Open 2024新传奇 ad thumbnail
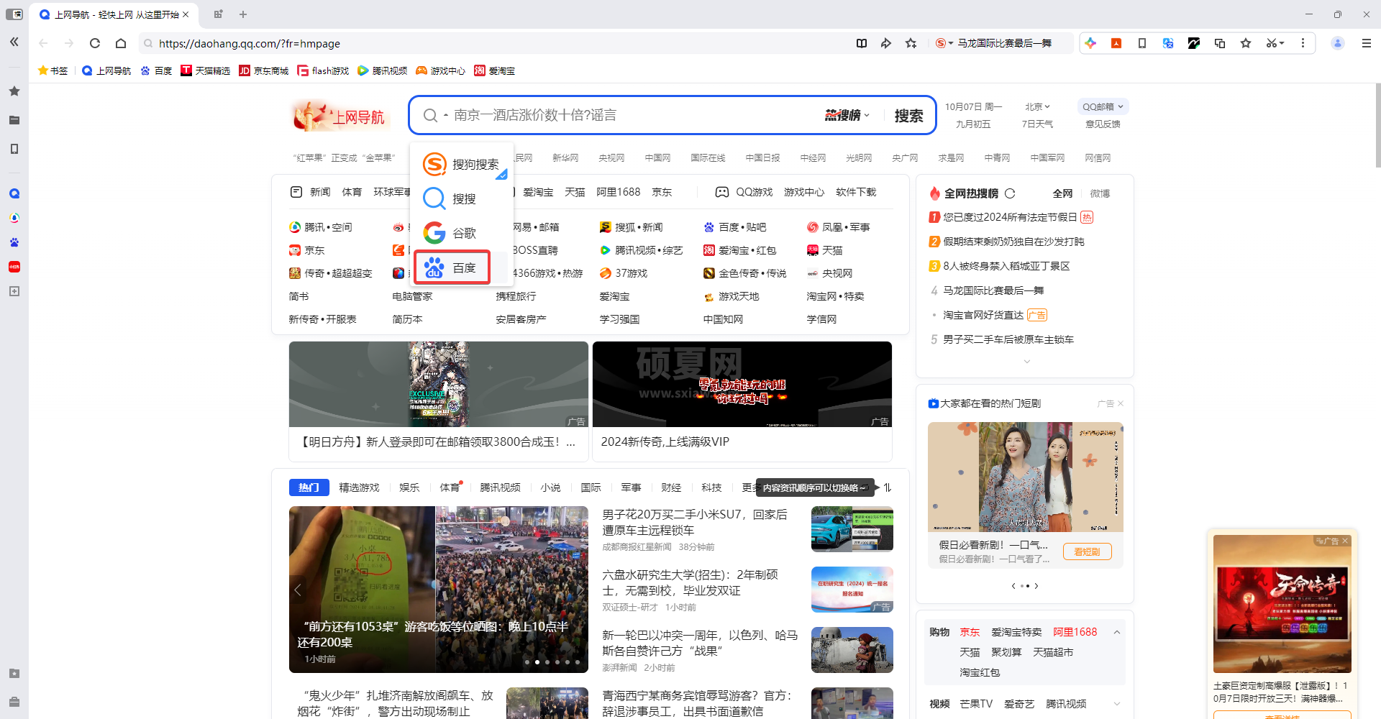1381x719 pixels. pos(742,384)
